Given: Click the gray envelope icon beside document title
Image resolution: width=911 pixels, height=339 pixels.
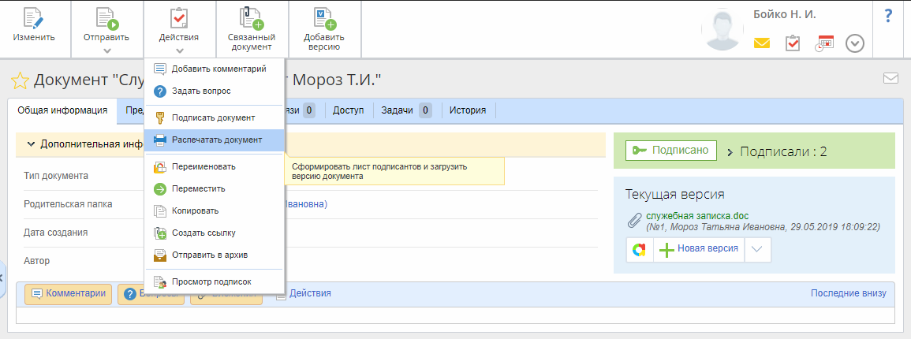Looking at the screenshot, I should tap(890, 78).
